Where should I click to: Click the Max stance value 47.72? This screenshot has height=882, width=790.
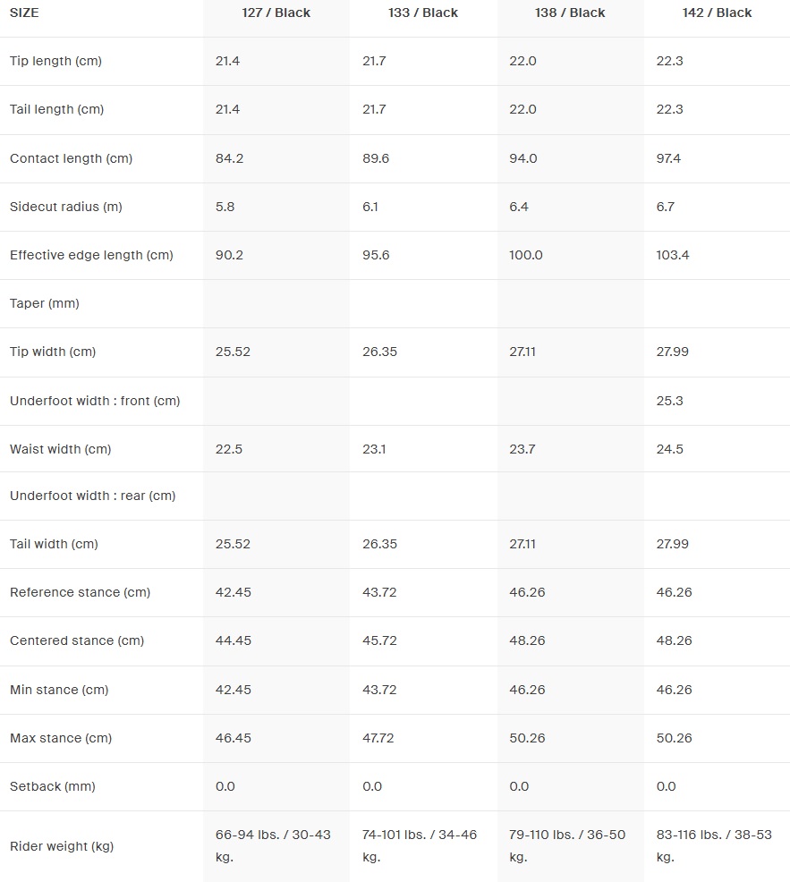coord(379,738)
